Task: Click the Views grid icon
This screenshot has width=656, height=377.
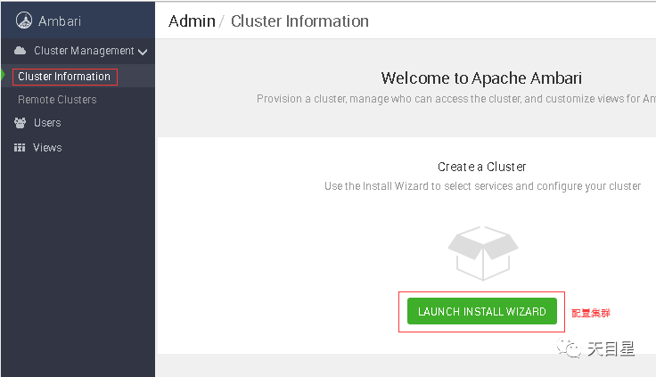Action: tap(20, 147)
